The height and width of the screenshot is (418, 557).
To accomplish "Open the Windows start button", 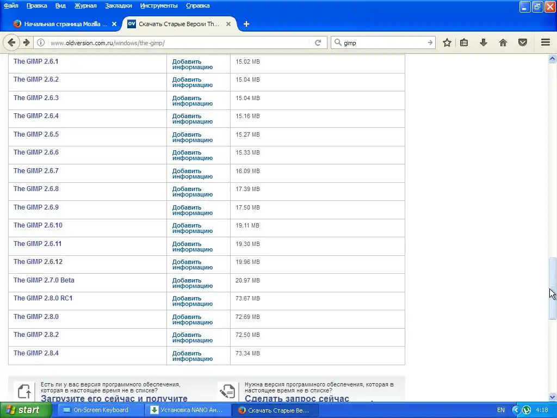I will [x=26, y=410].
